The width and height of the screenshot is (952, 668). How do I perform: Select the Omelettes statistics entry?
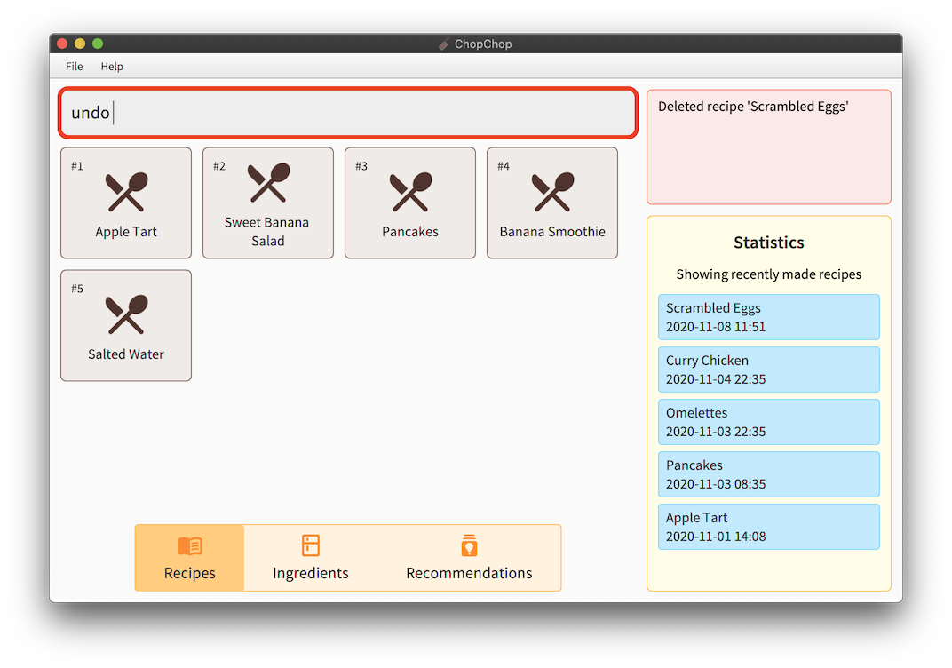(x=769, y=422)
